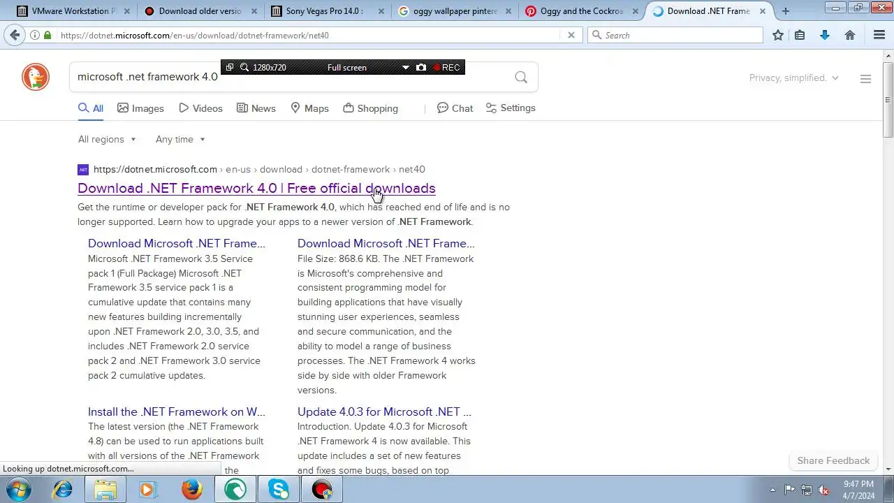Click the volume icon in system tray
Image resolution: width=894 pixels, height=503 pixels.
point(823,490)
